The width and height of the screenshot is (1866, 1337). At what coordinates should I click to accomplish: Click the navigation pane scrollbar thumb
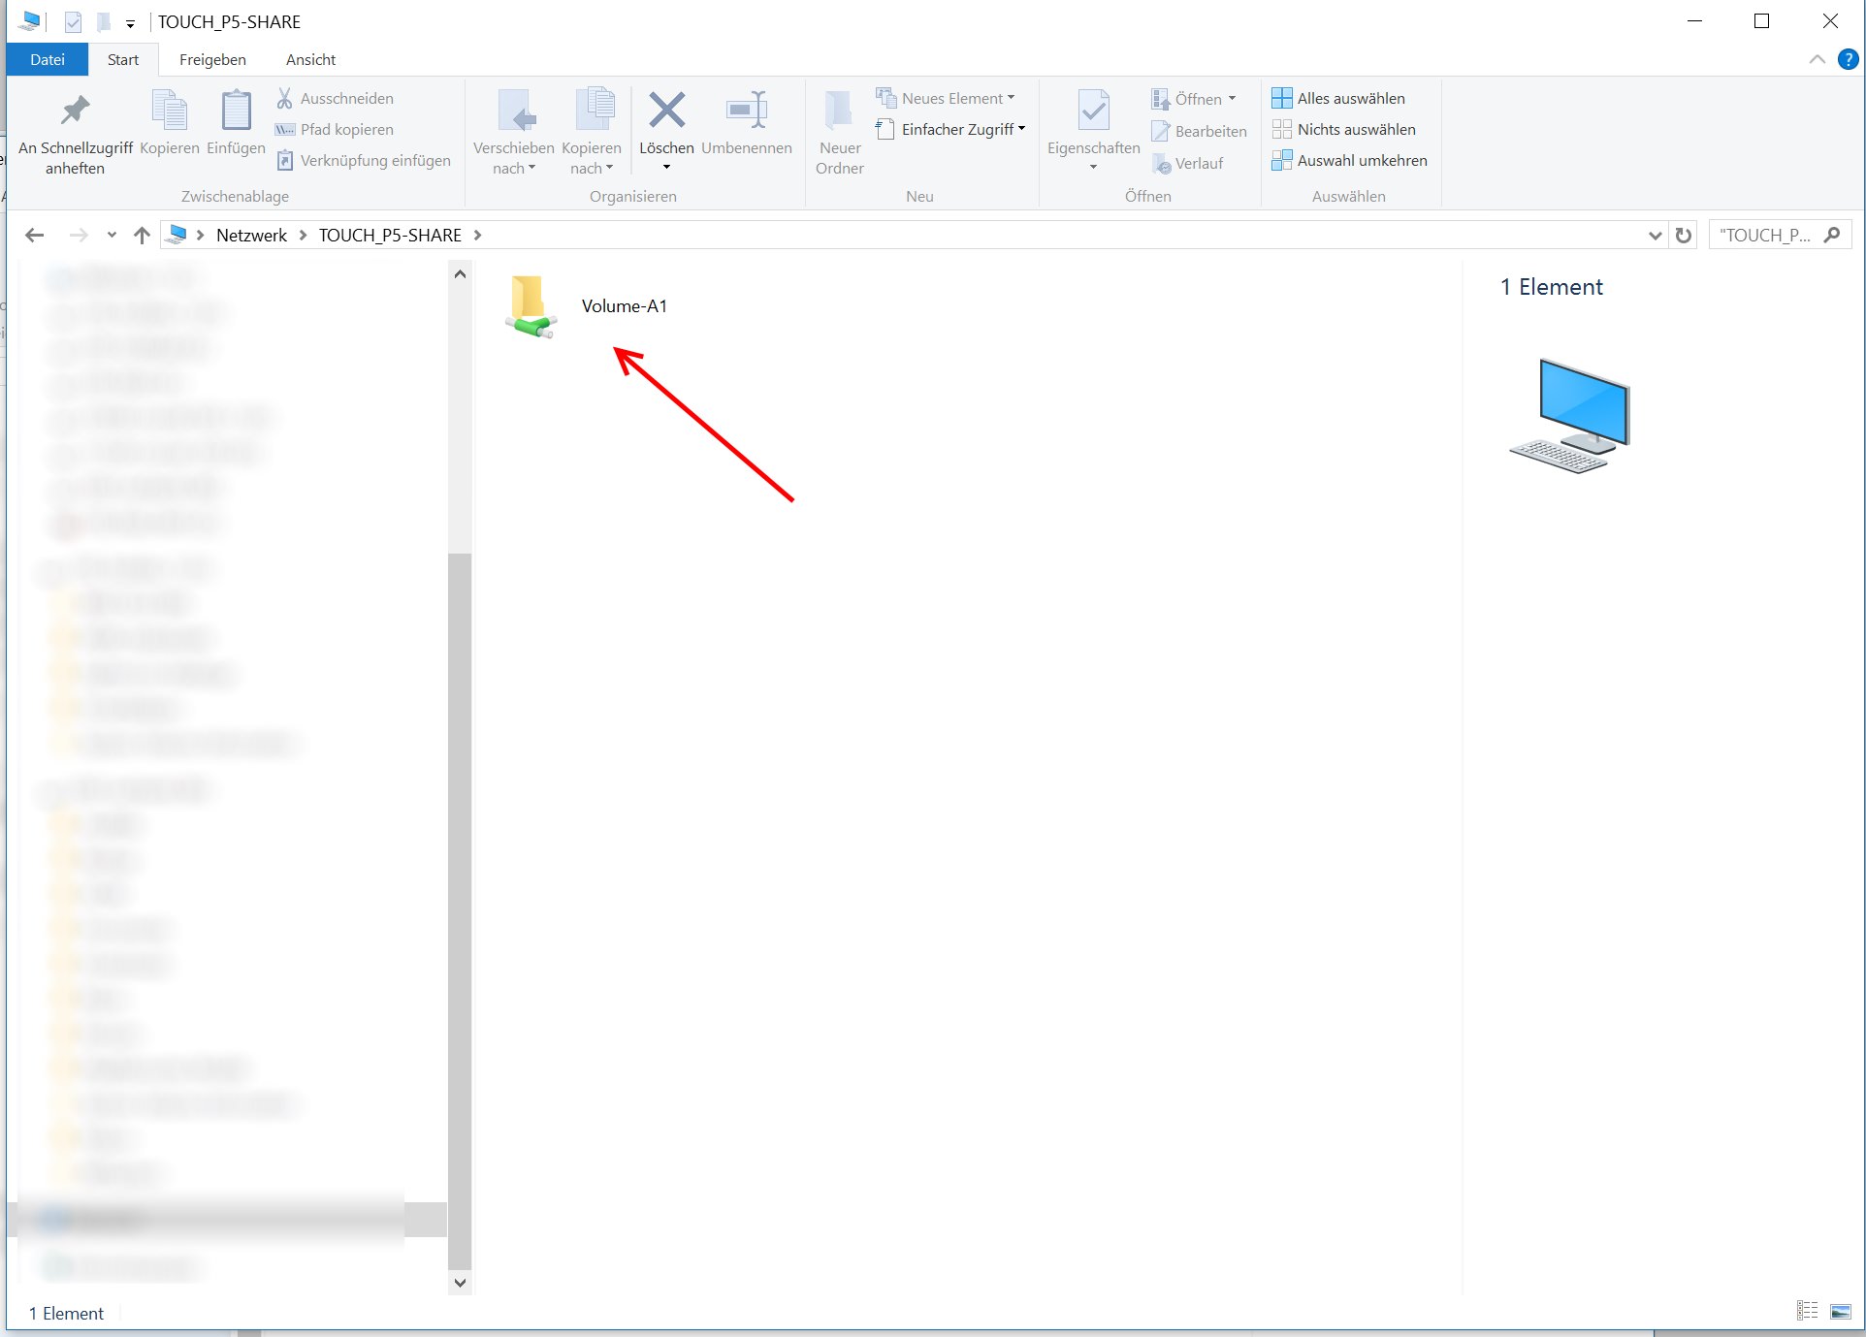coord(460,911)
